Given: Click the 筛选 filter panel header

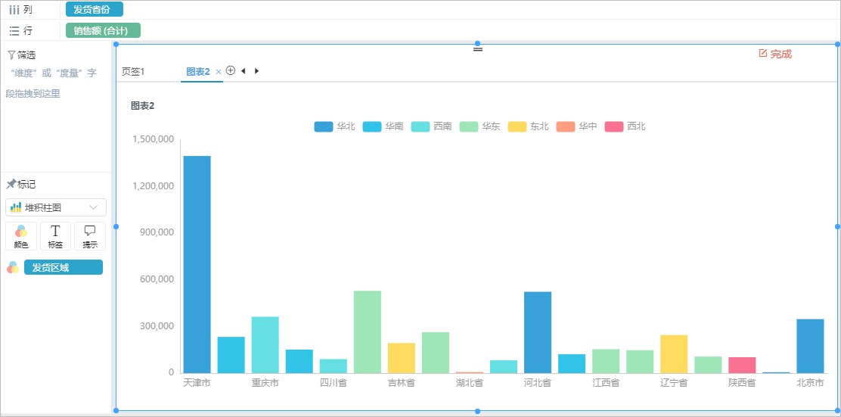Looking at the screenshot, I should tap(22, 54).
